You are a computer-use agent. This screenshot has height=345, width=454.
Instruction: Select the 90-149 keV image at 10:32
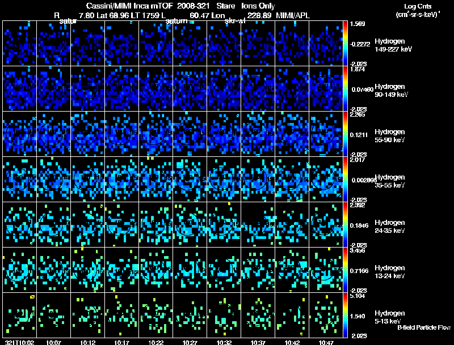pos(224,89)
